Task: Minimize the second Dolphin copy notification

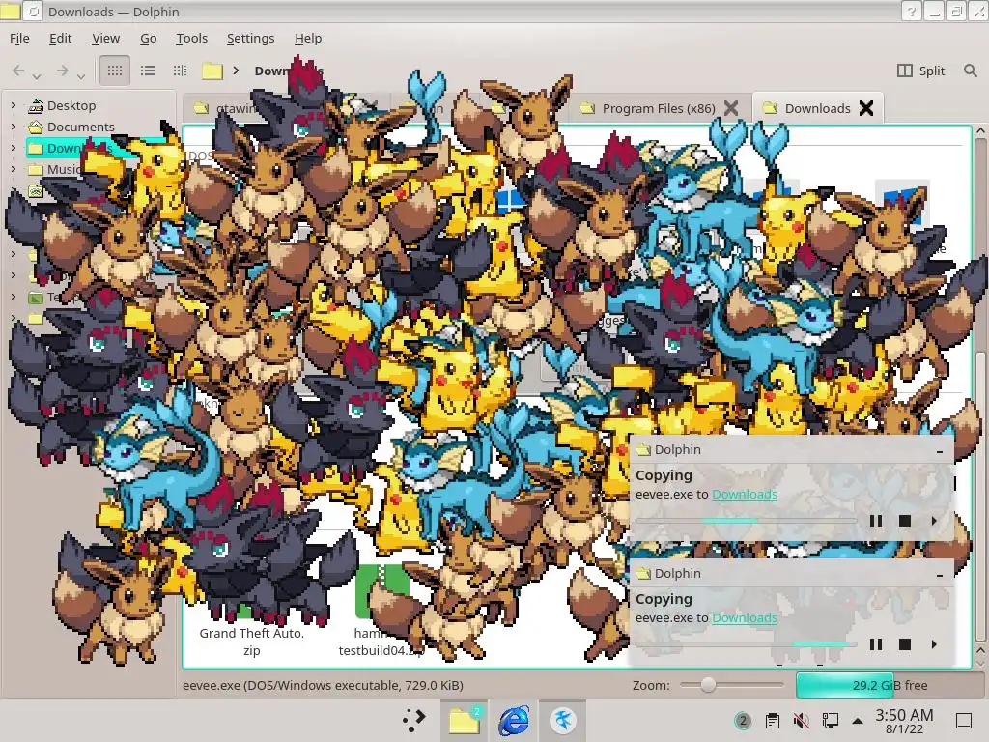Action: click(x=940, y=574)
